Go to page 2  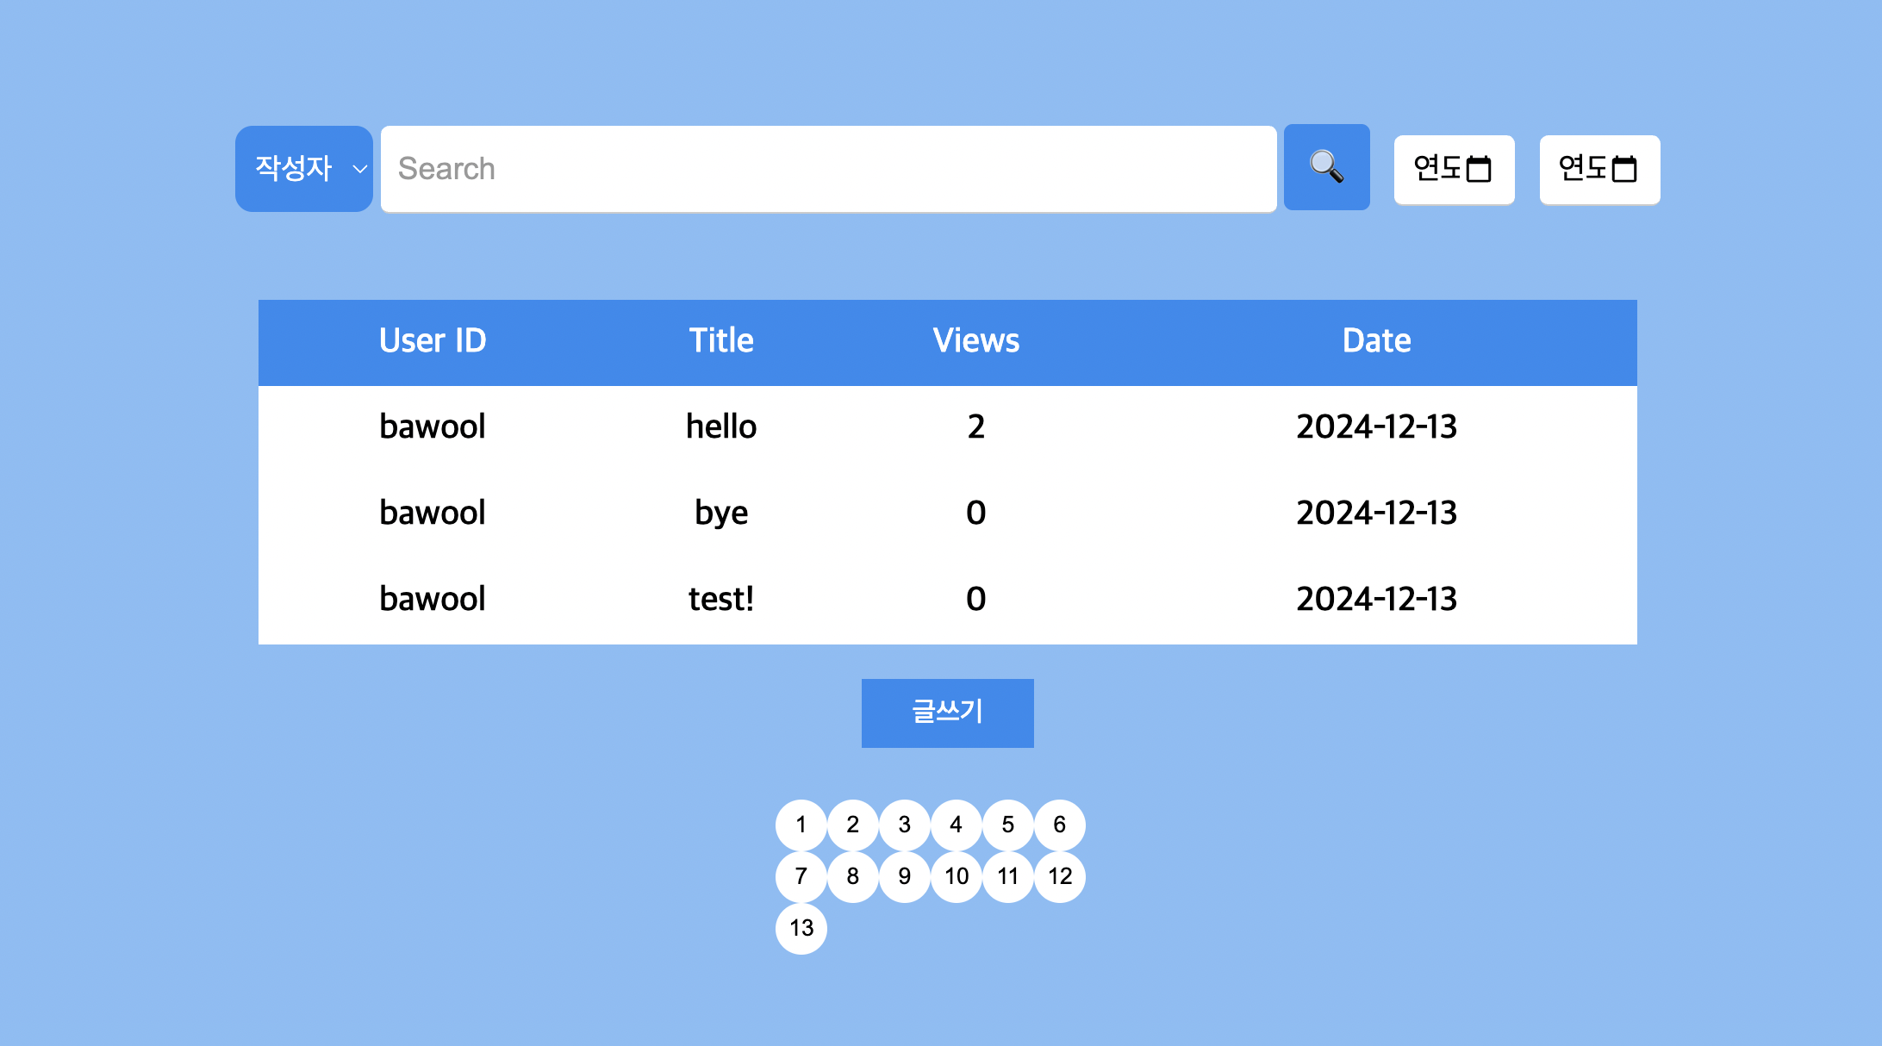852,825
